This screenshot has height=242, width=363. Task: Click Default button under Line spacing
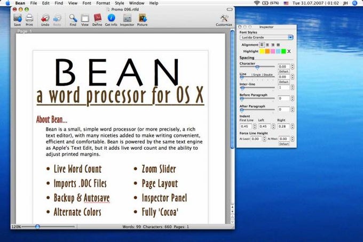(x=283, y=82)
